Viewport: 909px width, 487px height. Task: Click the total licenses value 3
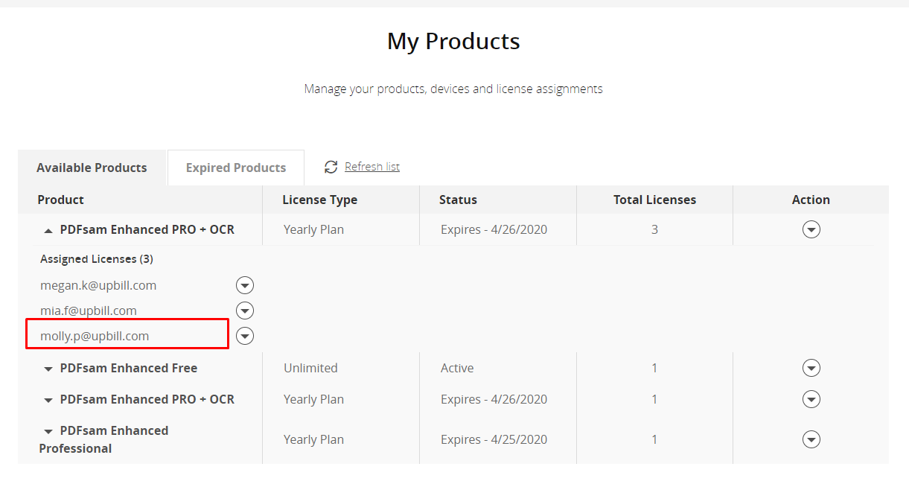[x=654, y=229]
